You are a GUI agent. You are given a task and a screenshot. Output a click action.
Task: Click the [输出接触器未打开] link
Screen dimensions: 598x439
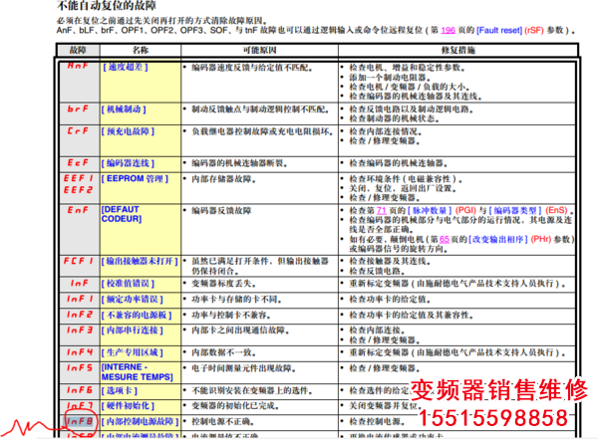click(x=141, y=261)
